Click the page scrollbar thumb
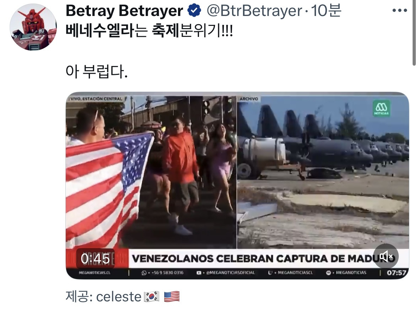 (414, 32)
